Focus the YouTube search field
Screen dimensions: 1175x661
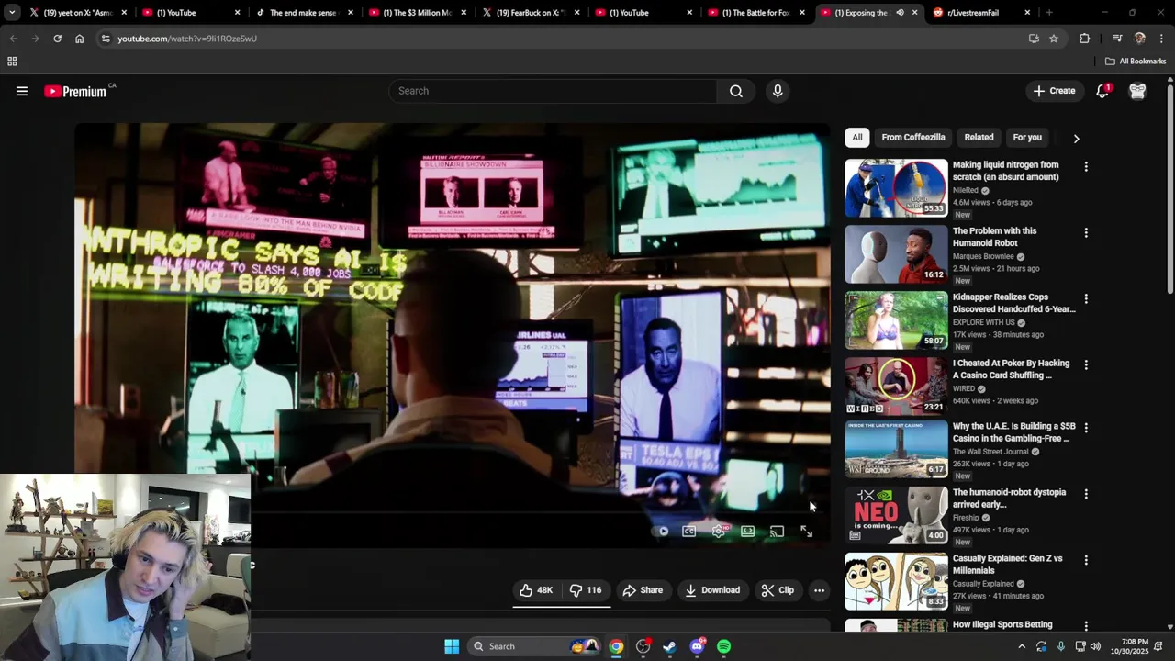553,91
